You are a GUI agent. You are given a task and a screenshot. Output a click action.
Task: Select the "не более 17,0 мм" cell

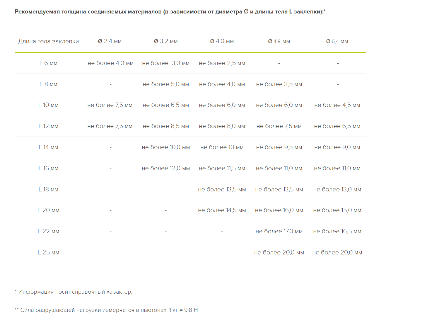279,231
